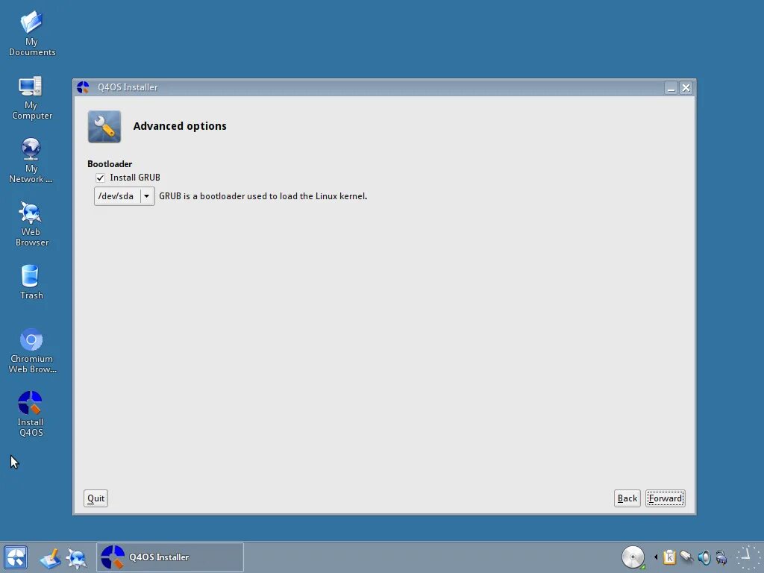764x573 pixels.
Task: Launch the web browser from the taskbar
Action: pos(77,558)
